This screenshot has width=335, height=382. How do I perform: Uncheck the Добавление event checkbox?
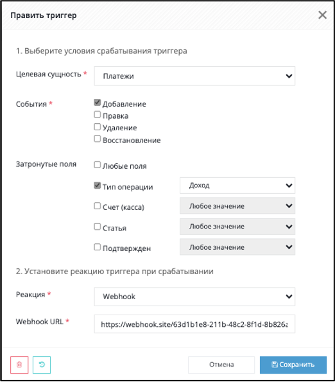(97, 102)
